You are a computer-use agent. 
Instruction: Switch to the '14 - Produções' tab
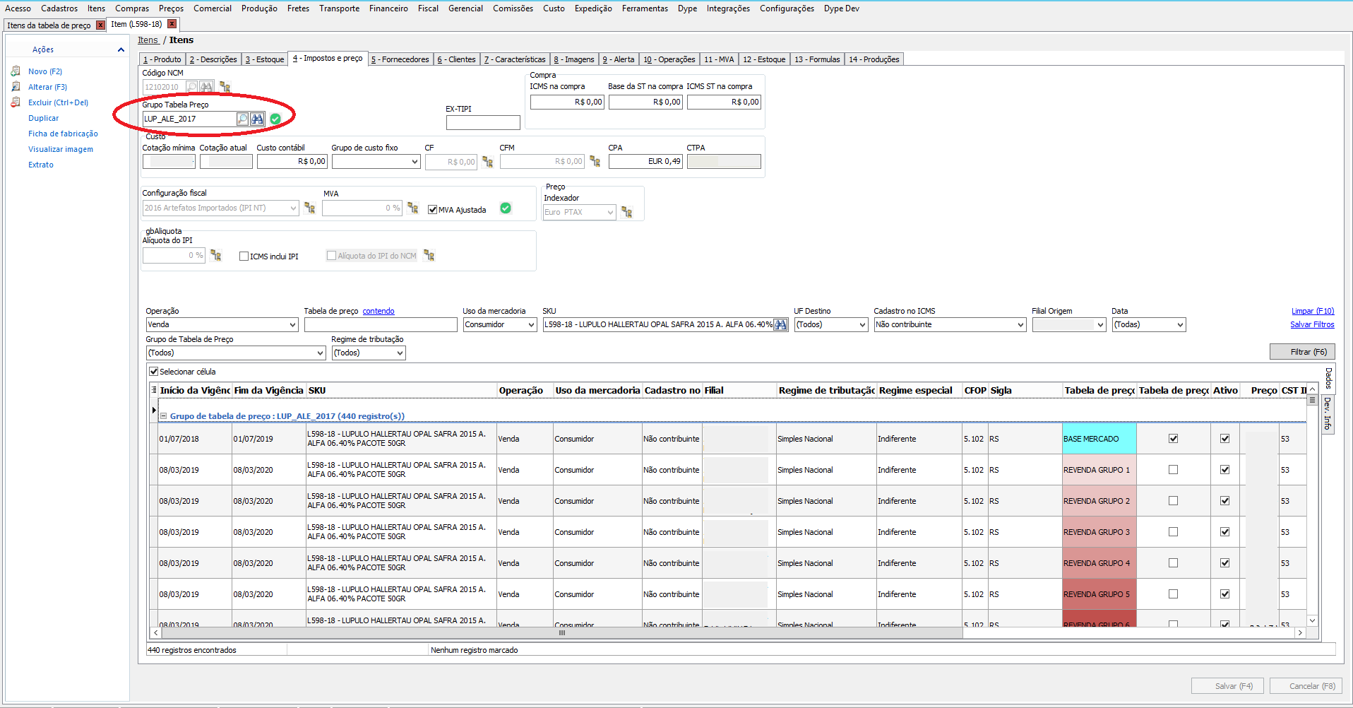874,59
